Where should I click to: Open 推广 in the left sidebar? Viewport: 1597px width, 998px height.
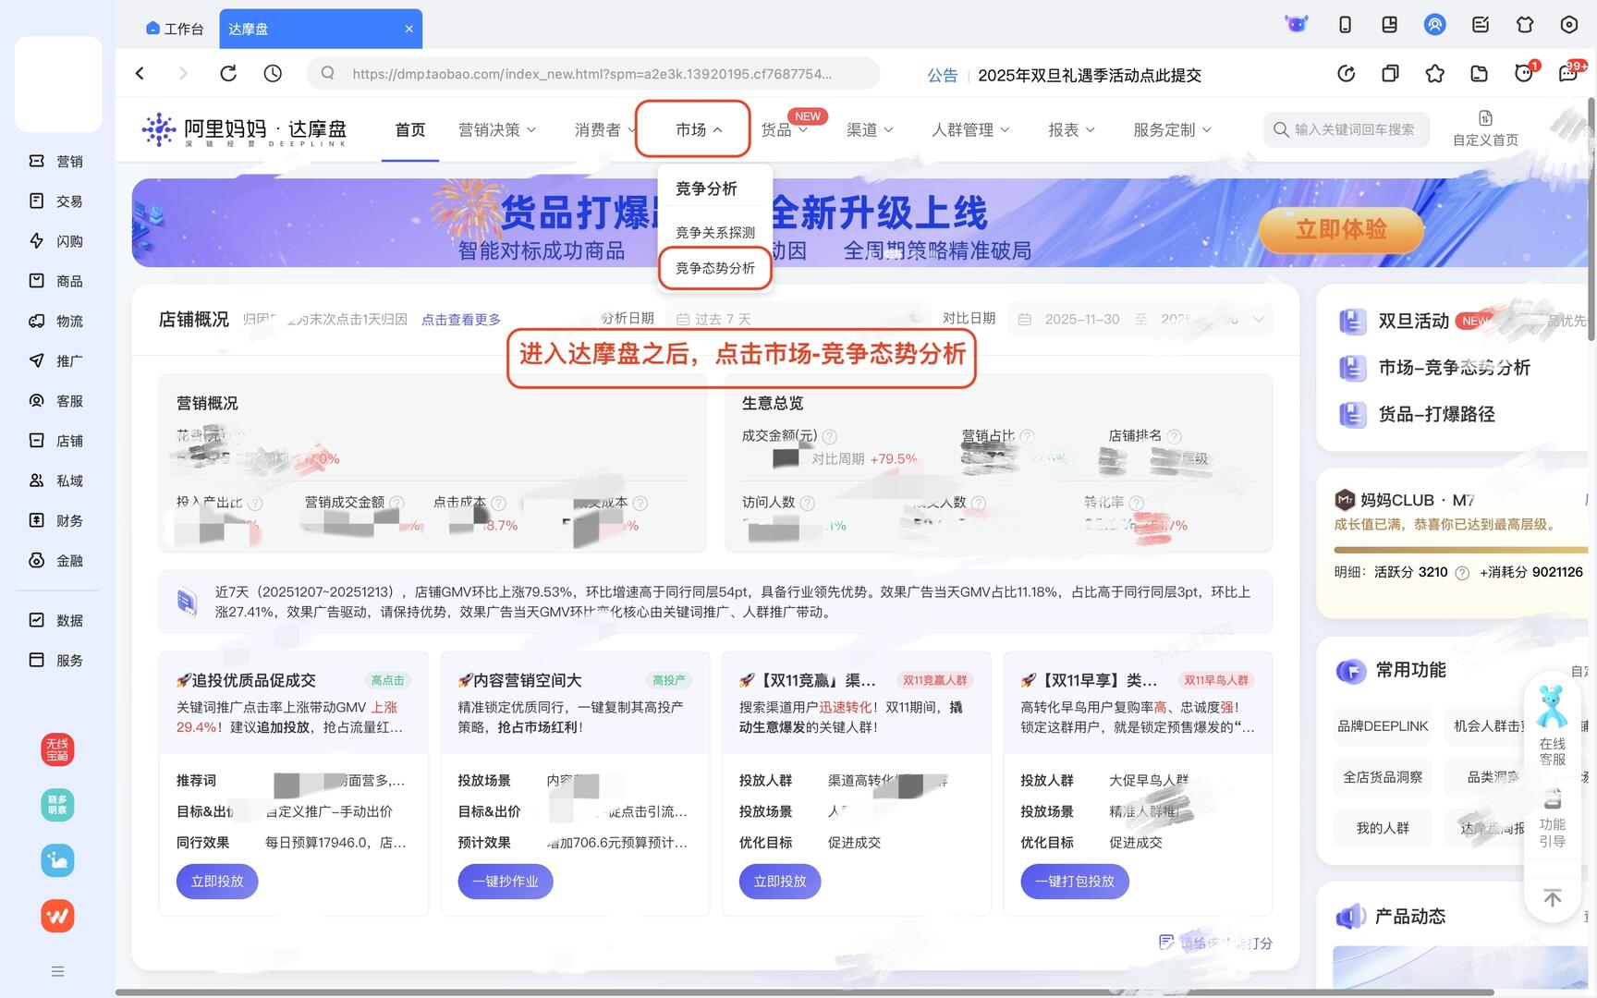[56, 360]
